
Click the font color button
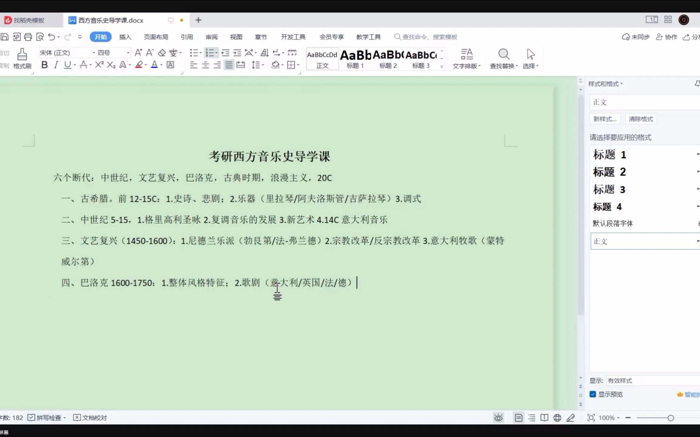(x=154, y=65)
